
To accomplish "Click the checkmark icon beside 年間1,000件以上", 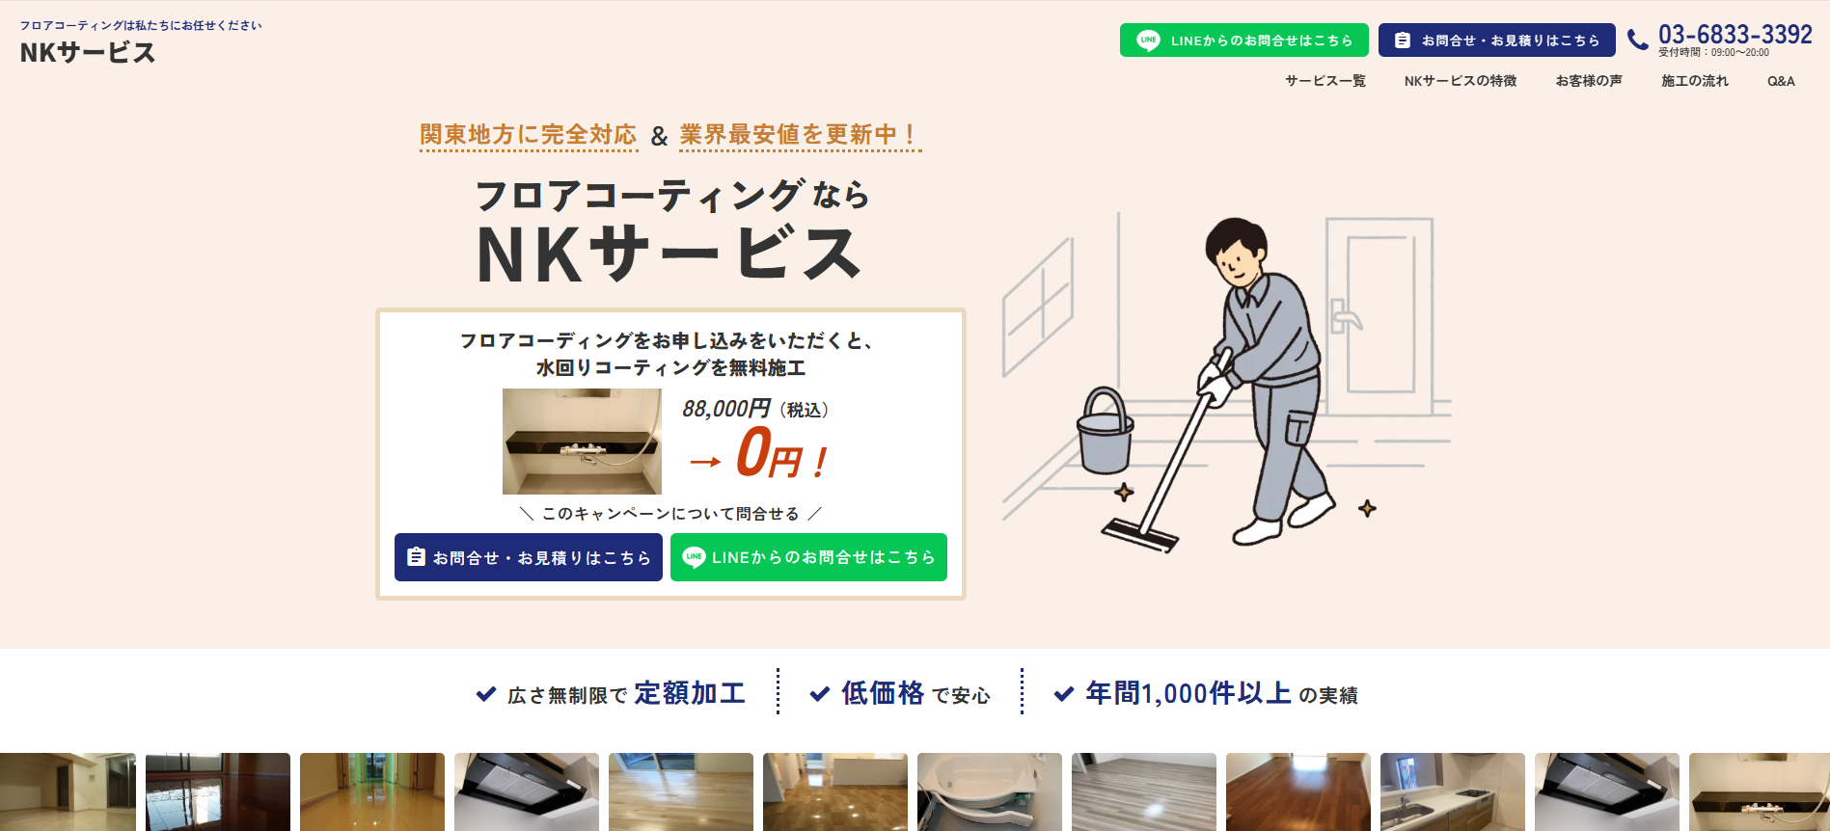I will click(1064, 694).
